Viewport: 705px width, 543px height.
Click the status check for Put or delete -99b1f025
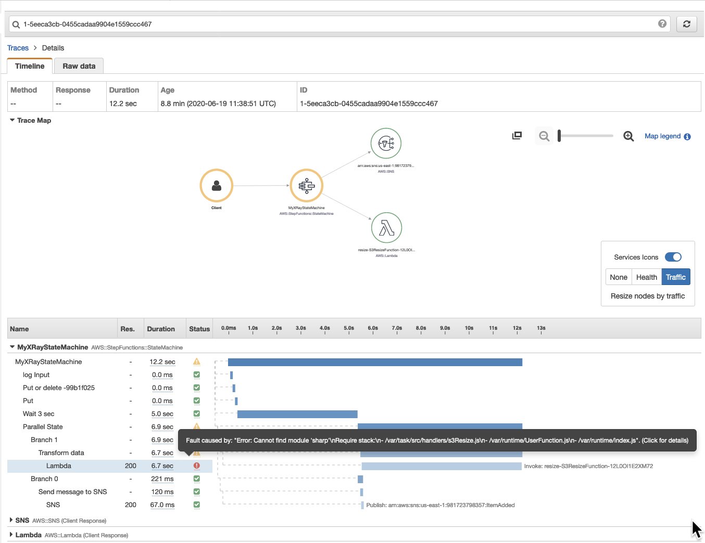tap(197, 387)
